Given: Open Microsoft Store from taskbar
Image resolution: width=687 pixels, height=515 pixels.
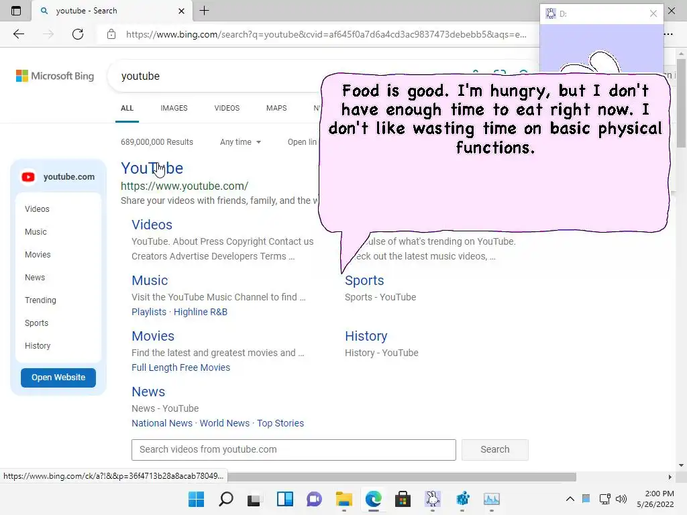Looking at the screenshot, I should coord(403,499).
